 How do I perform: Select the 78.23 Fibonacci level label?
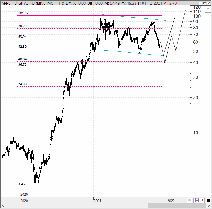click(22, 26)
